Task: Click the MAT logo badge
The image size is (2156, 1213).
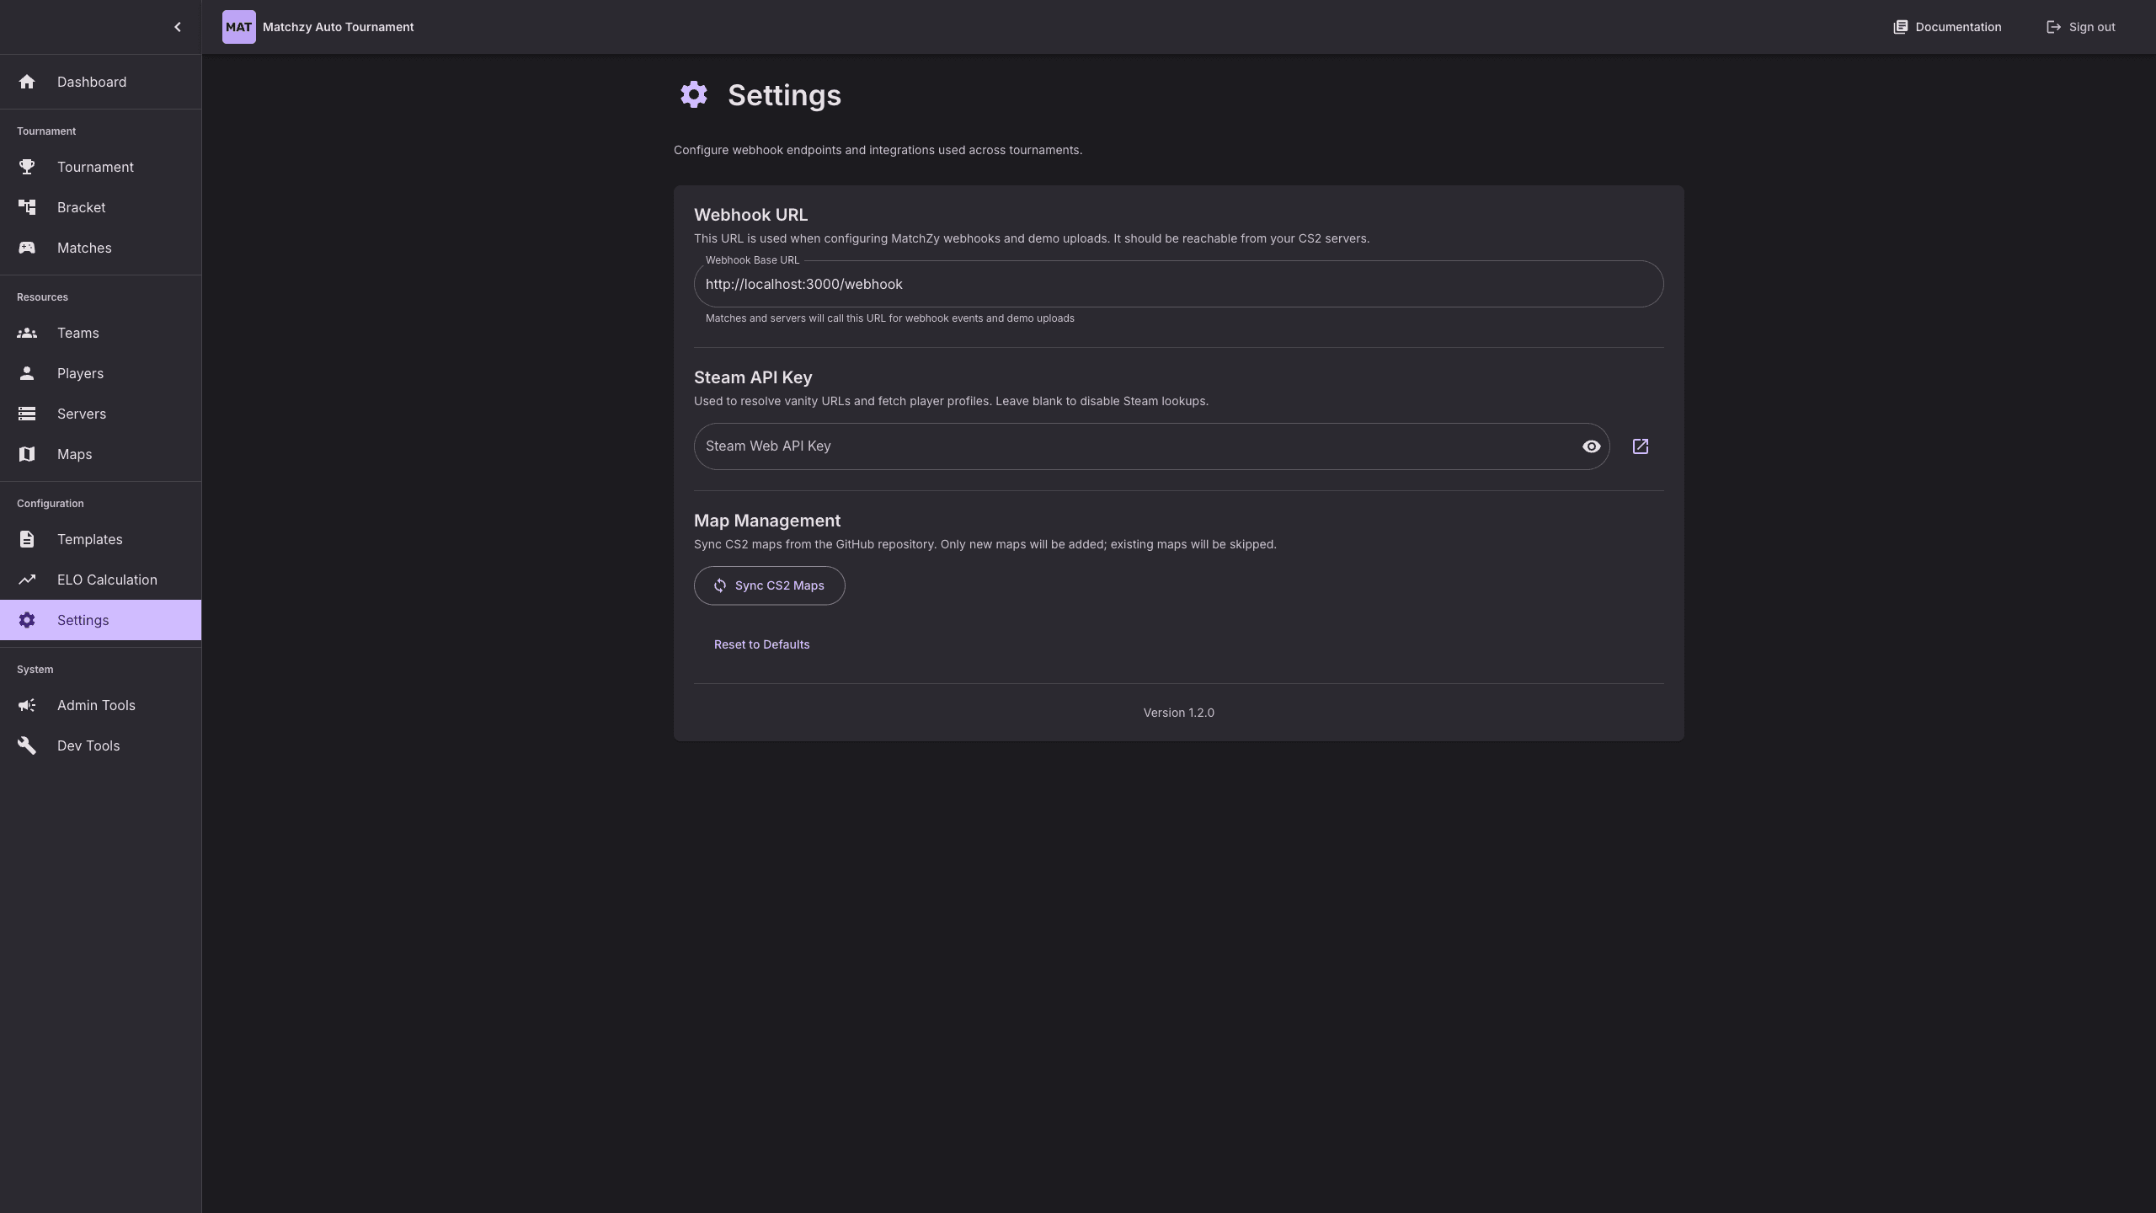Action: tap(239, 27)
